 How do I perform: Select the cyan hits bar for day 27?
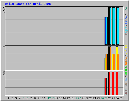(x=107, y=31)
